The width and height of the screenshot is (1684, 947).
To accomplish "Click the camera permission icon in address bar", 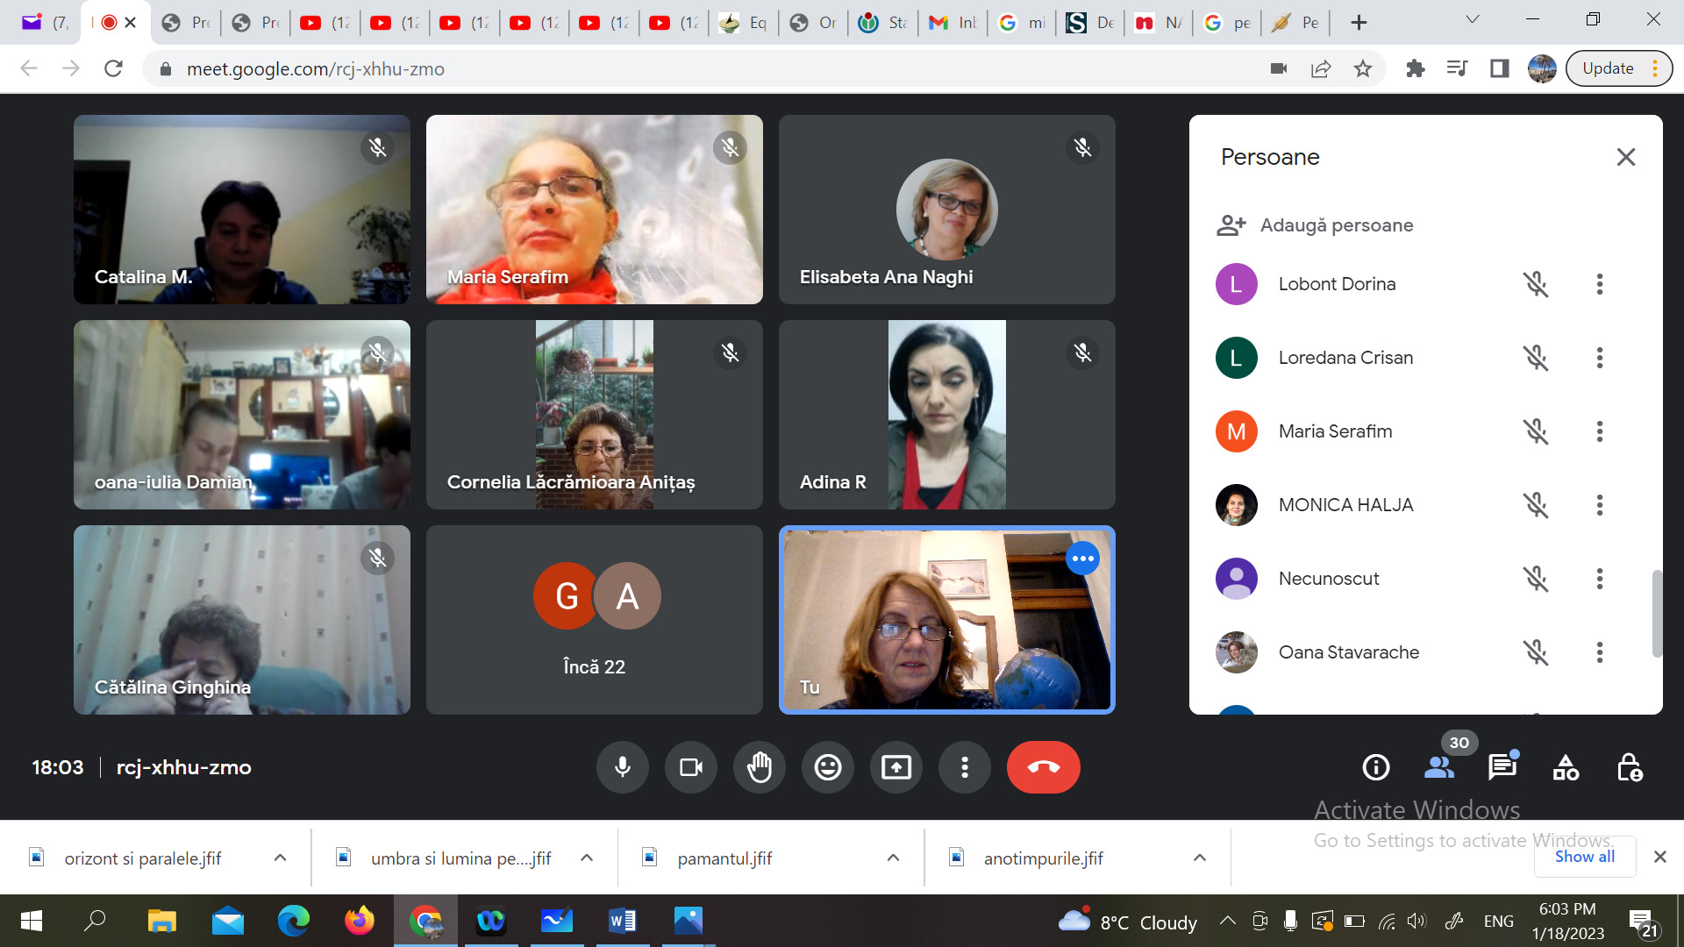I will pos(1279,68).
